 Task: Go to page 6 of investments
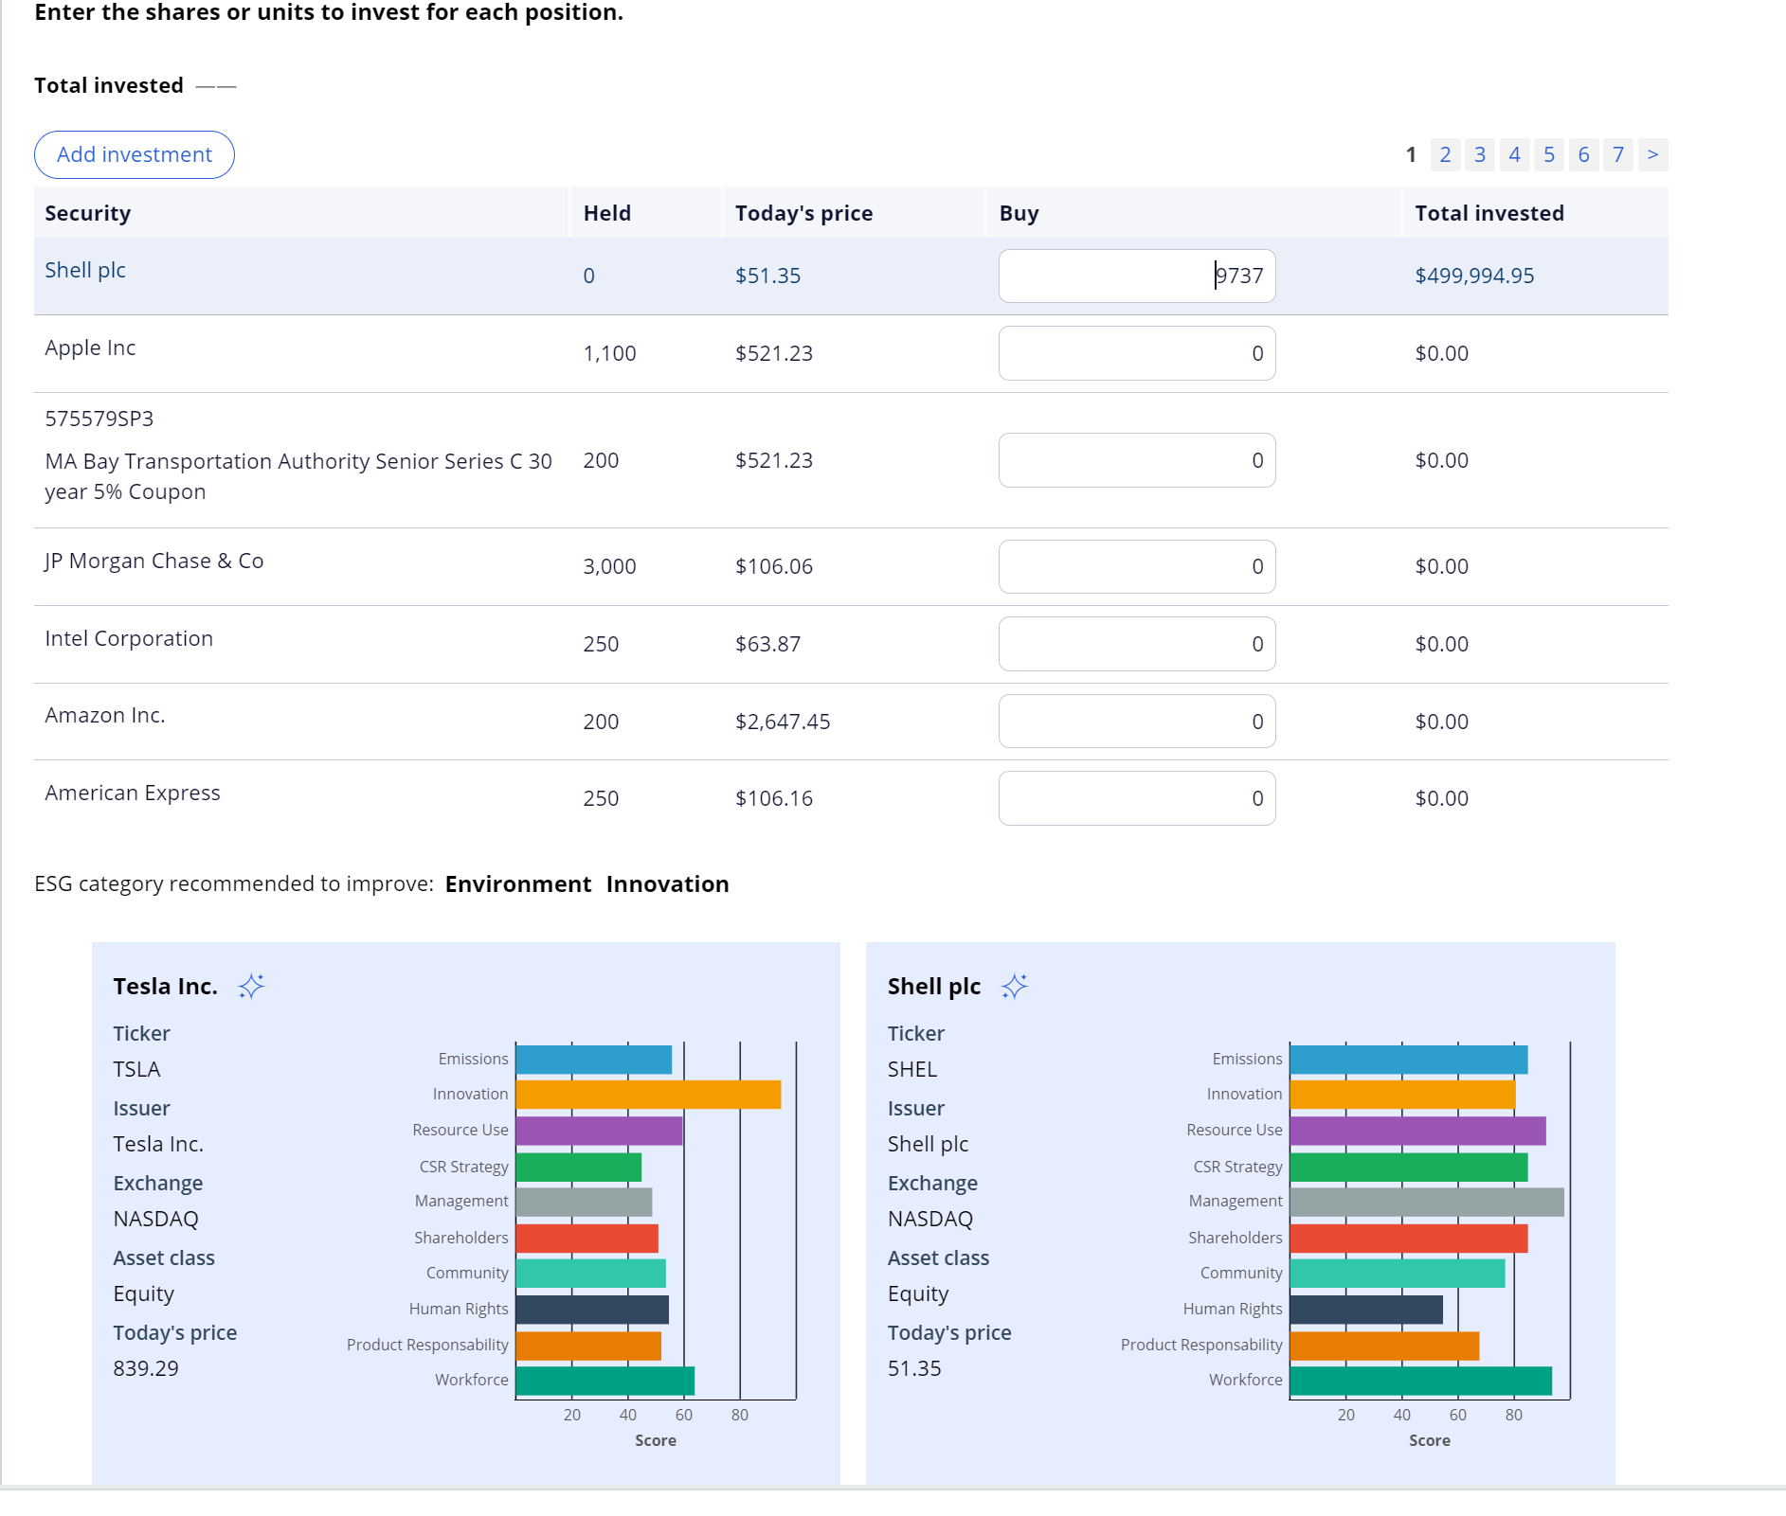pos(1583,154)
